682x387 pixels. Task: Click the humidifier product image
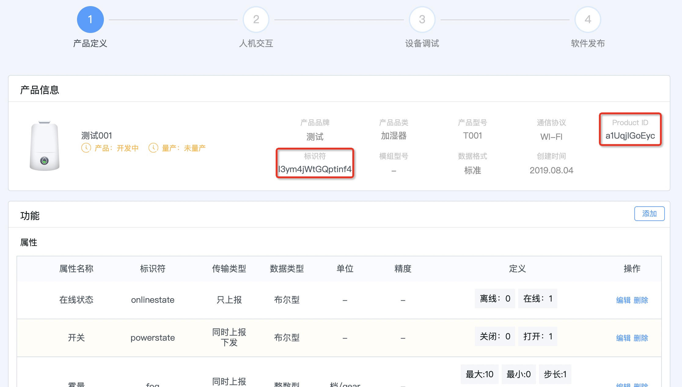tap(45, 146)
